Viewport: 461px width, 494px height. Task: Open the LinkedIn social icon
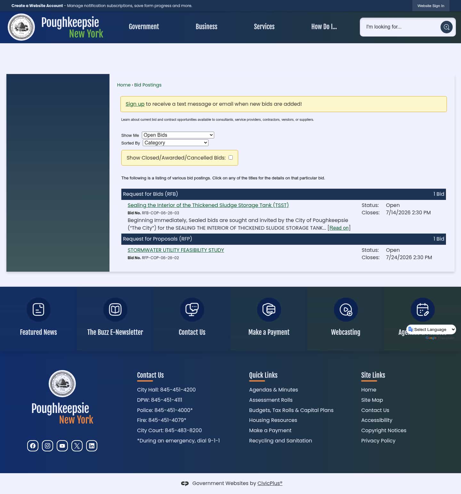[92, 446]
